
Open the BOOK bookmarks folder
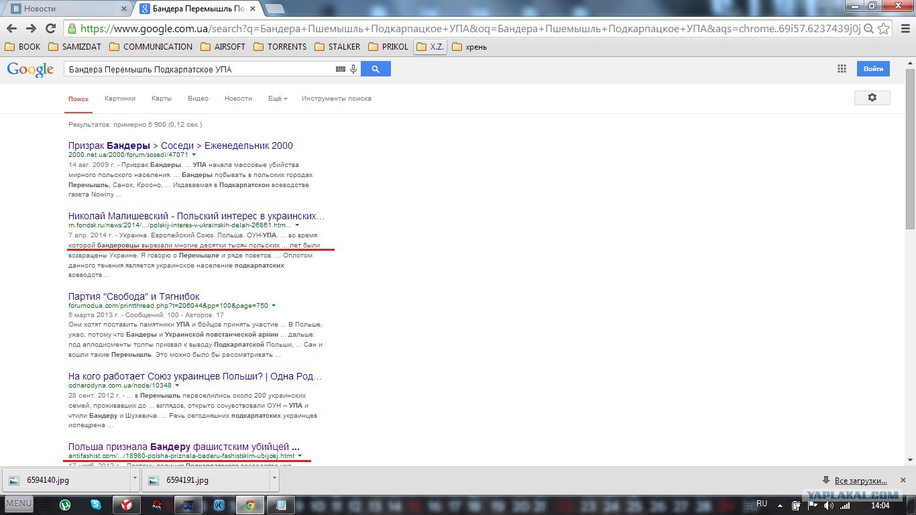point(23,47)
